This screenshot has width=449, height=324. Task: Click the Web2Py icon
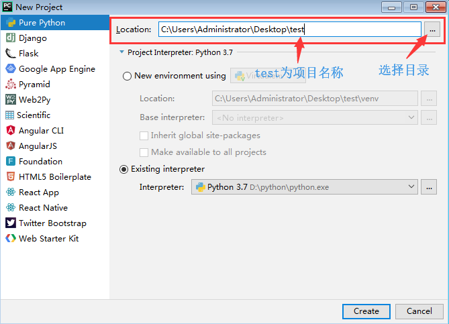click(11, 99)
